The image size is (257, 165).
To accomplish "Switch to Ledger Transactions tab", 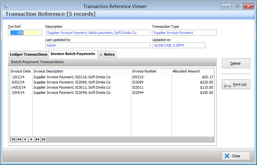I will 29,54.
